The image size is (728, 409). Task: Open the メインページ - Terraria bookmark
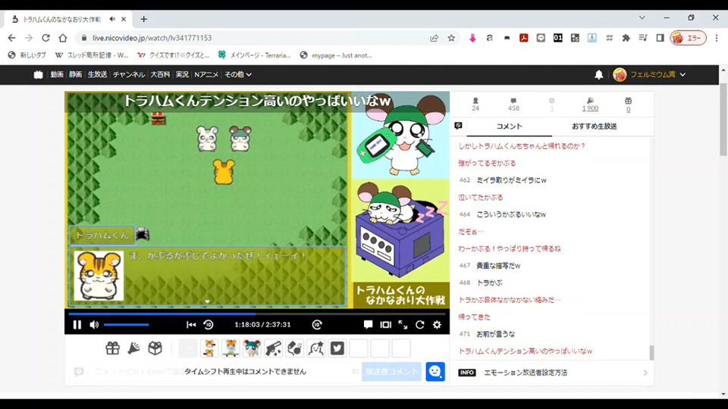point(255,55)
